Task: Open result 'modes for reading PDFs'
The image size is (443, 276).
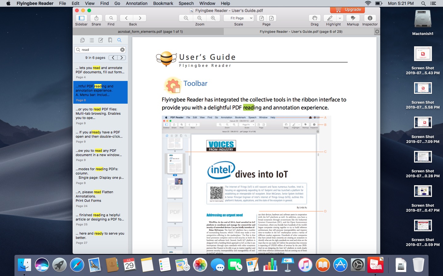Action: pos(100,176)
